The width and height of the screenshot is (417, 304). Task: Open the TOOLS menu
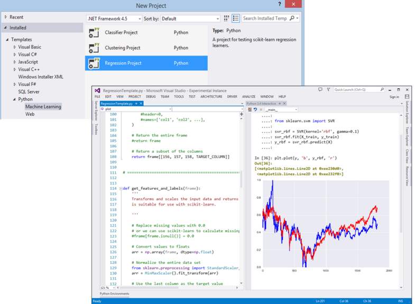(179, 97)
